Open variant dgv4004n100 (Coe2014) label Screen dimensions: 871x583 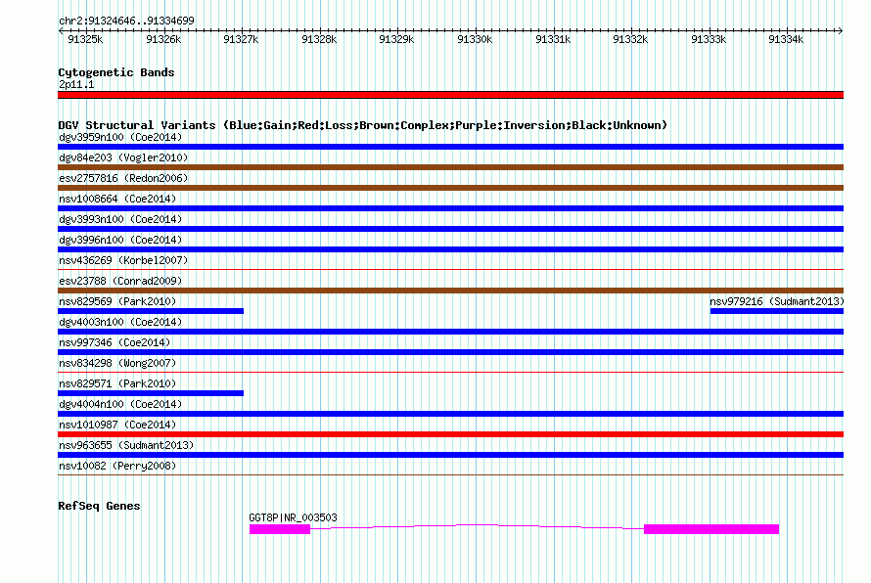point(120,404)
